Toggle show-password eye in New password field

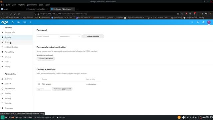point(79,36)
